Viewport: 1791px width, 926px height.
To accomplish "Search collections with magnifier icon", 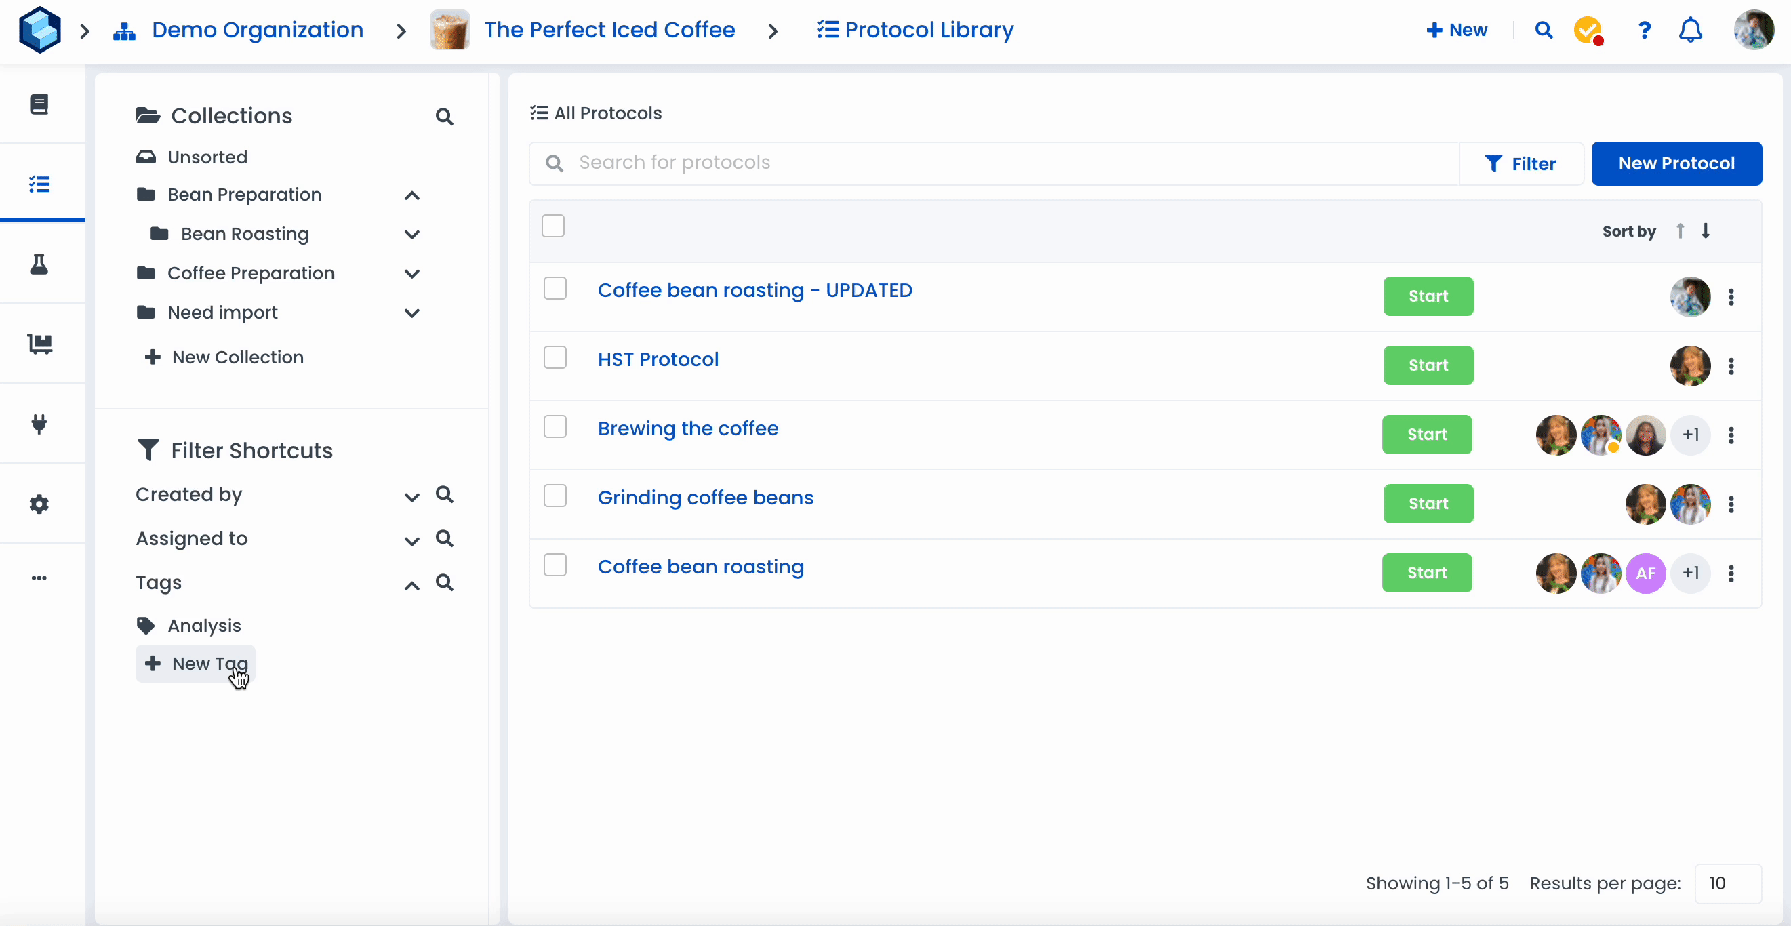I will tap(444, 117).
